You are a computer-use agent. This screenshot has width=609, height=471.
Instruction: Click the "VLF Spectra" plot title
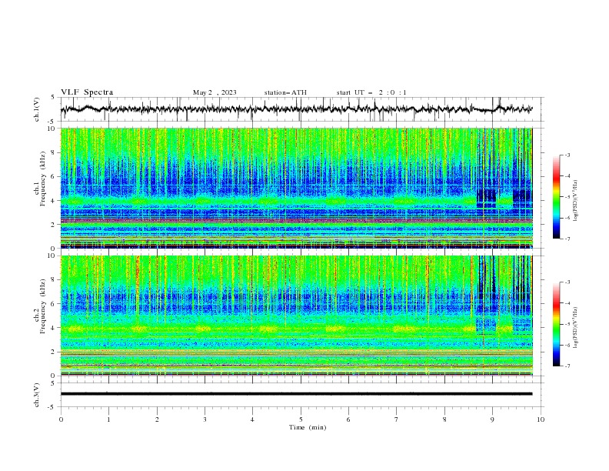click(87, 92)
